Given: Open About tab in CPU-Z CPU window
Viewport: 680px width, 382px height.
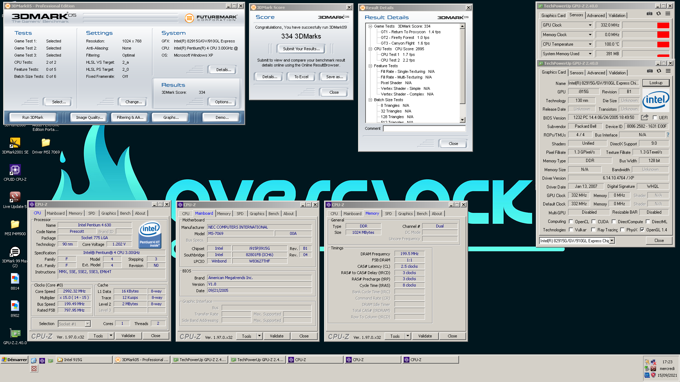Looking at the screenshot, I should tap(140, 213).
